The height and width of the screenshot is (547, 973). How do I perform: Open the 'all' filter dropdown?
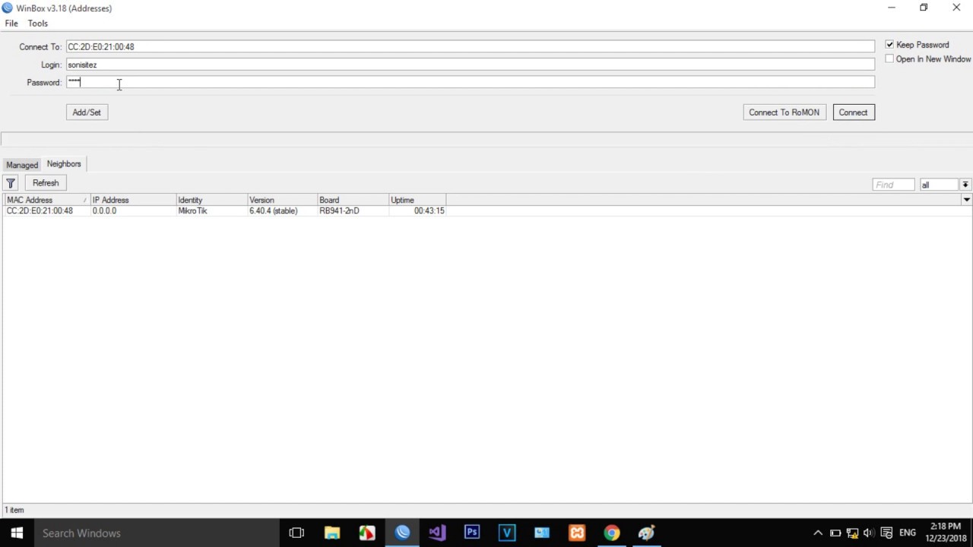click(x=965, y=185)
